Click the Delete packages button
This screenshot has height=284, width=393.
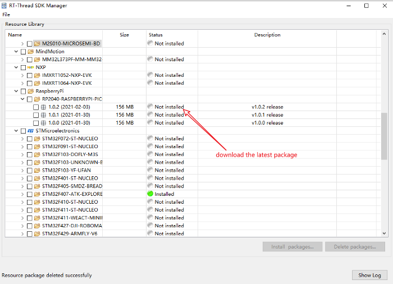point(355,246)
